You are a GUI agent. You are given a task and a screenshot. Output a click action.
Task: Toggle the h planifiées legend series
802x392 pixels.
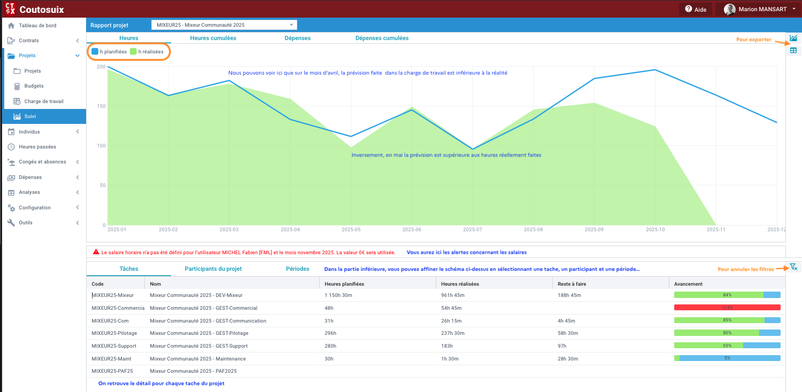click(x=109, y=52)
